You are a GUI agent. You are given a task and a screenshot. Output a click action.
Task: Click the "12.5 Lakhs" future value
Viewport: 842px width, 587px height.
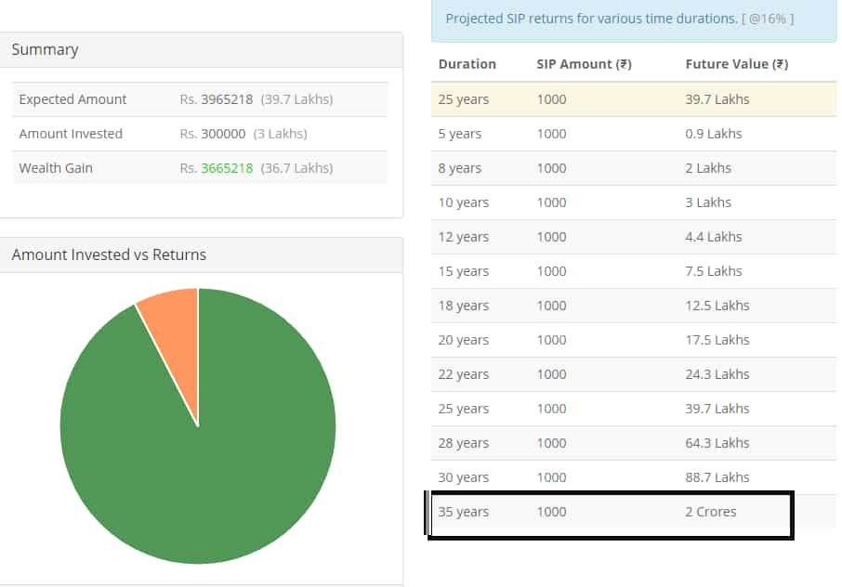pos(717,306)
